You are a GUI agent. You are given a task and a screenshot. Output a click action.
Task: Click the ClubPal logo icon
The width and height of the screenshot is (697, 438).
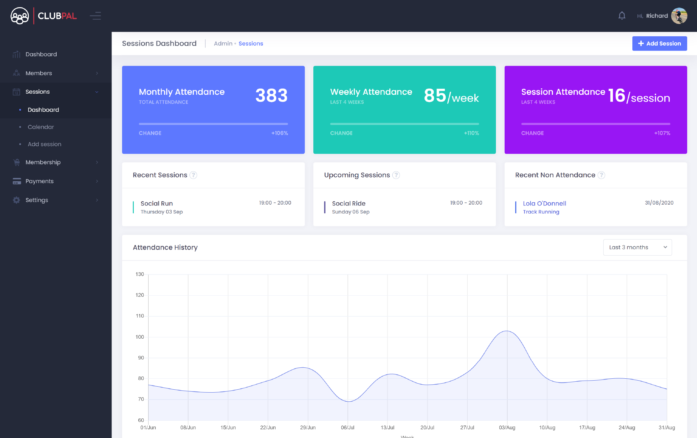pos(20,16)
